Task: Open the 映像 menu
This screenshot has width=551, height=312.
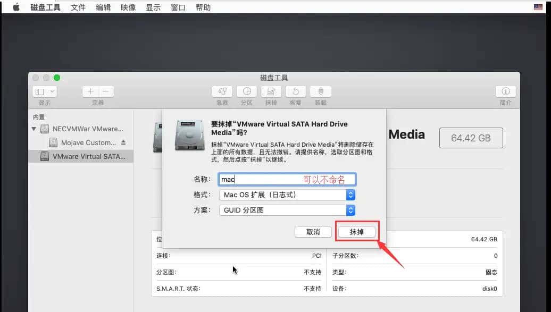Action: (128, 7)
